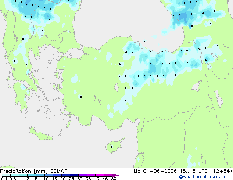Pick the 40–45 mm magenta swatch

click(x=100, y=175)
